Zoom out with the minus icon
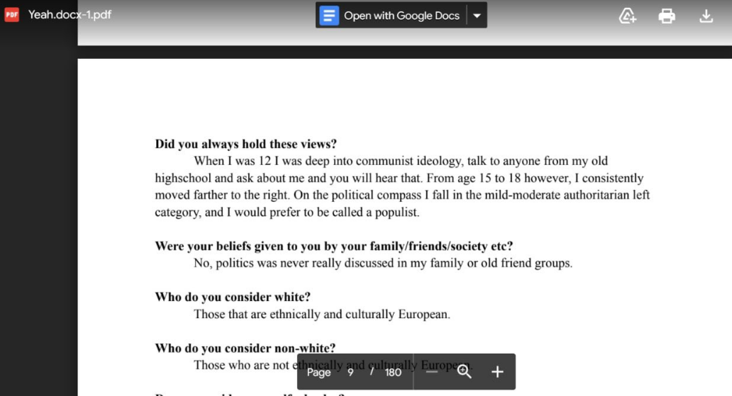732x396 pixels. point(432,372)
